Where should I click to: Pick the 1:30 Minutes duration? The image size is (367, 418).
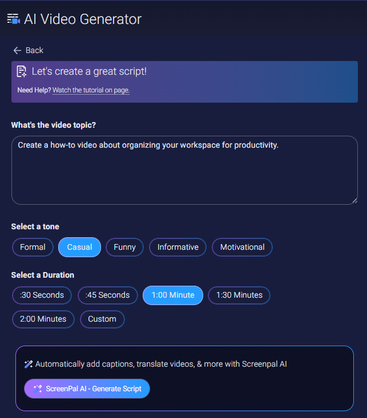(x=239, y=295)
